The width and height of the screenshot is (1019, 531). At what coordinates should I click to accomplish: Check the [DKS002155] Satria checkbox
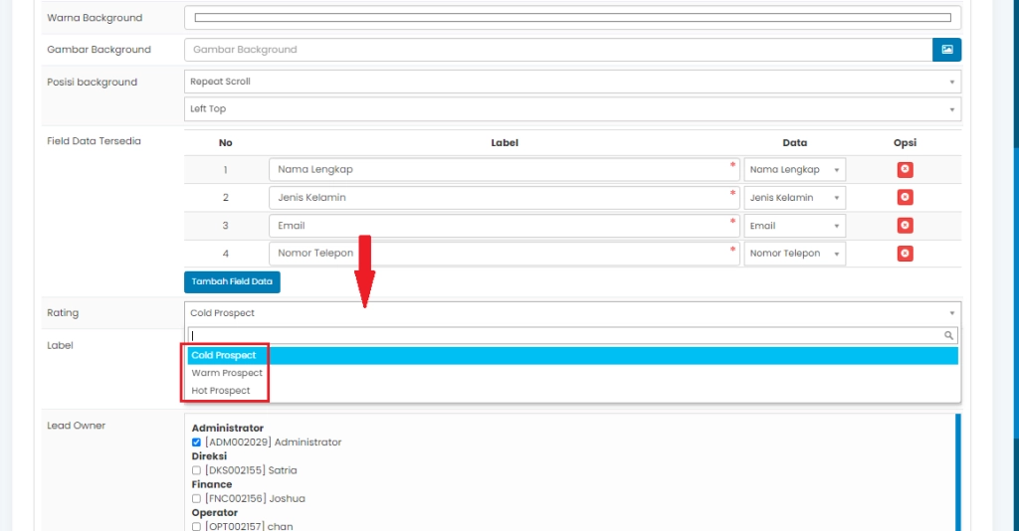tap(196, 470)
